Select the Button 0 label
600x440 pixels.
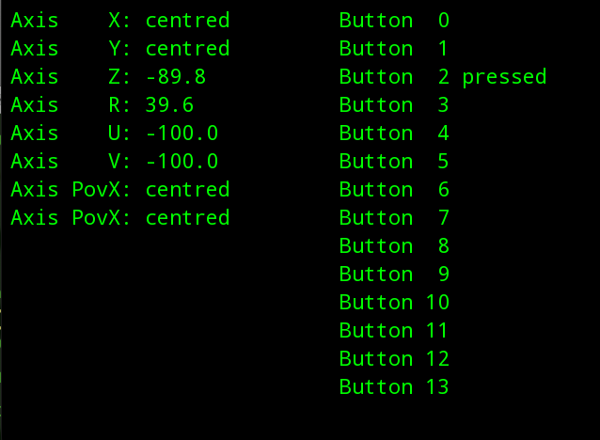(x=394, y=21)
